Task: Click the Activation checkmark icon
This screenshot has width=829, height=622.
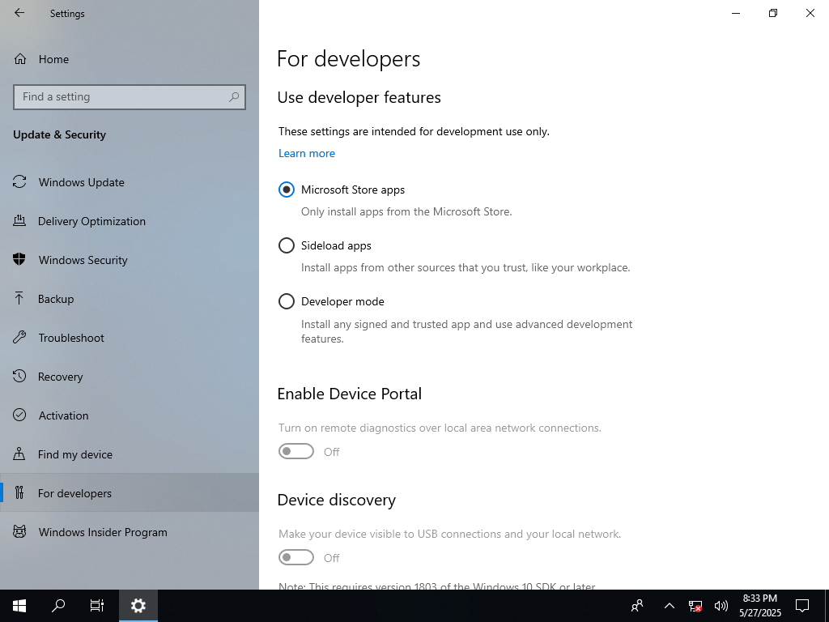Action: point(19,415)
